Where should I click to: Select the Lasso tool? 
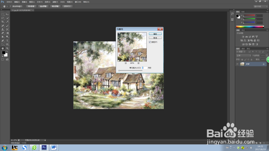tap(3, 18)
